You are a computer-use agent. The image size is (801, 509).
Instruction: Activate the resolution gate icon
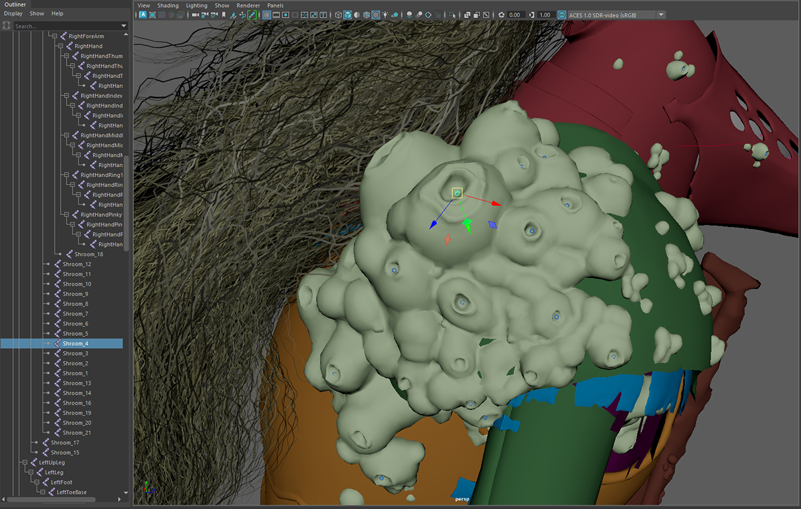[285, 14]
